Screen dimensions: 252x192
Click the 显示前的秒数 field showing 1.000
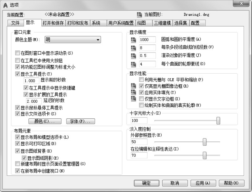[x=31, y=81]
